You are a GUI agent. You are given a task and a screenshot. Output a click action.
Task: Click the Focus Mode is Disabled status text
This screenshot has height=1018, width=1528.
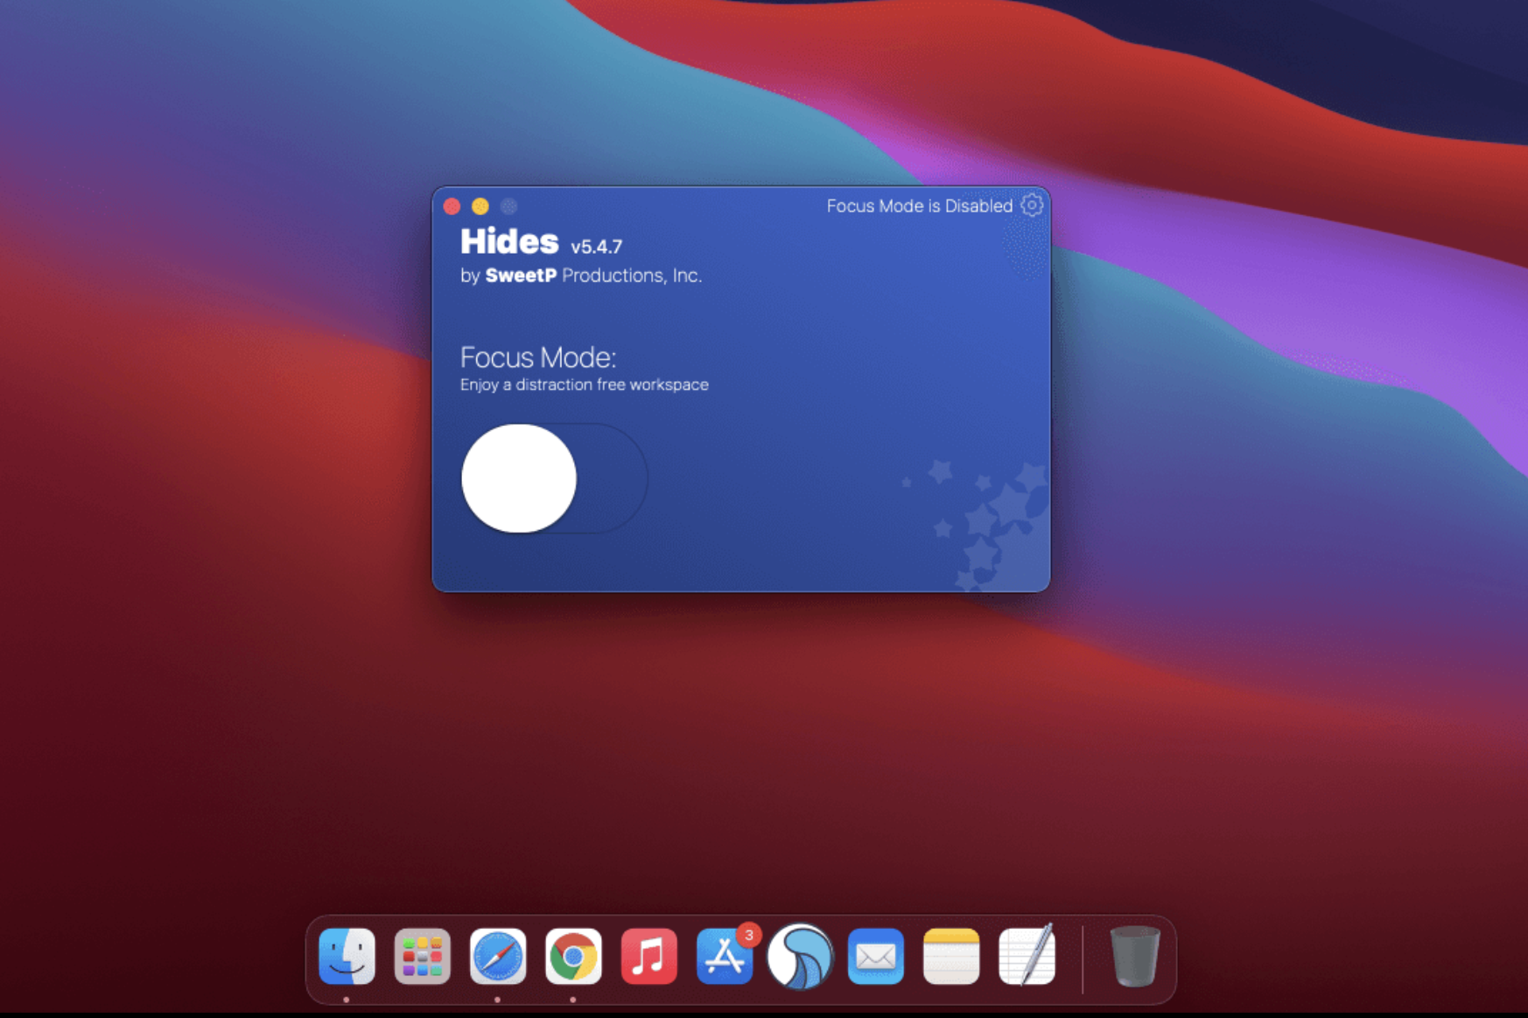(919, 206)
